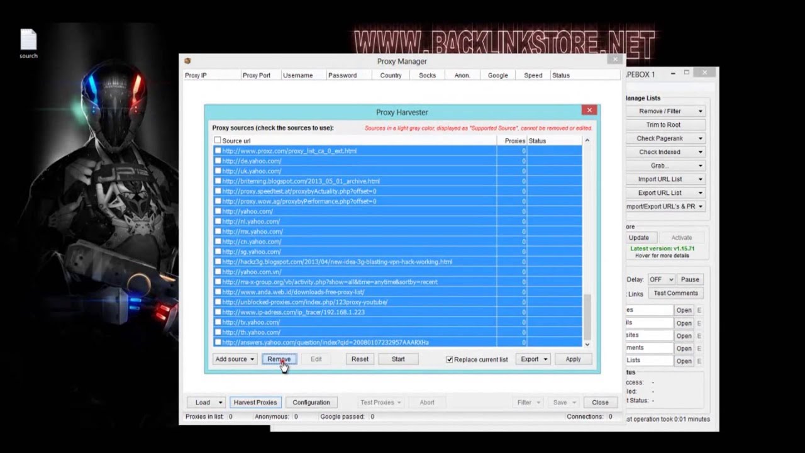Check the www.anda.web.id source checkbox
Viewport: 805px width, 453px height.
coord(218,292)
